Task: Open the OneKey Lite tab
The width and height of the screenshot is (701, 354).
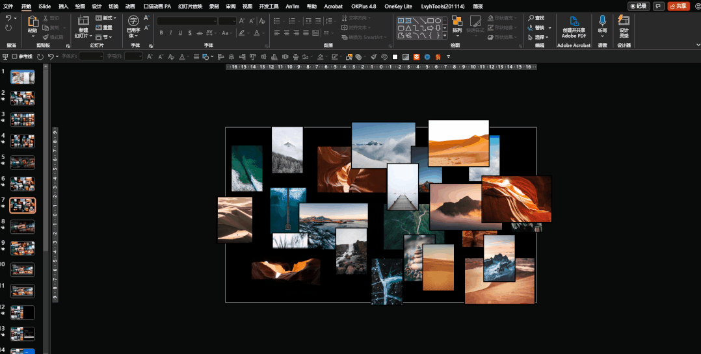Action: [x=399, y=6]
